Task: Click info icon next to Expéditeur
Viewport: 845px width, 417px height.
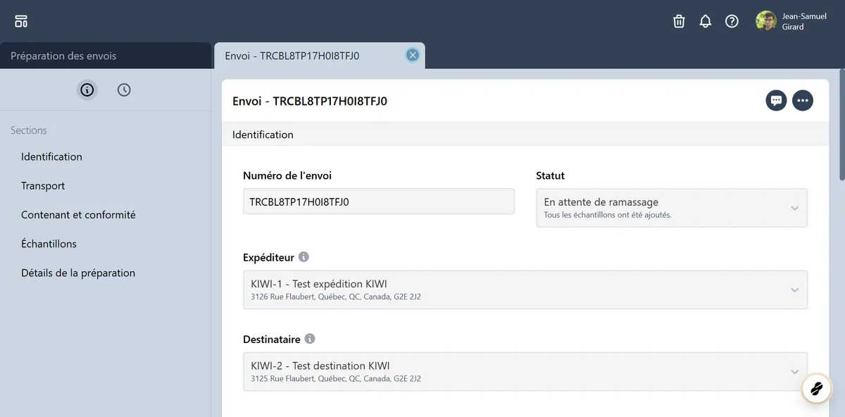Action: (303, 257)
